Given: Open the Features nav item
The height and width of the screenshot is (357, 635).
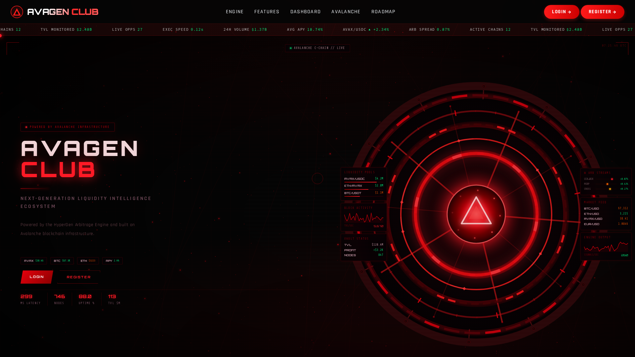Looking at the screenshot, I should [267, 12].
